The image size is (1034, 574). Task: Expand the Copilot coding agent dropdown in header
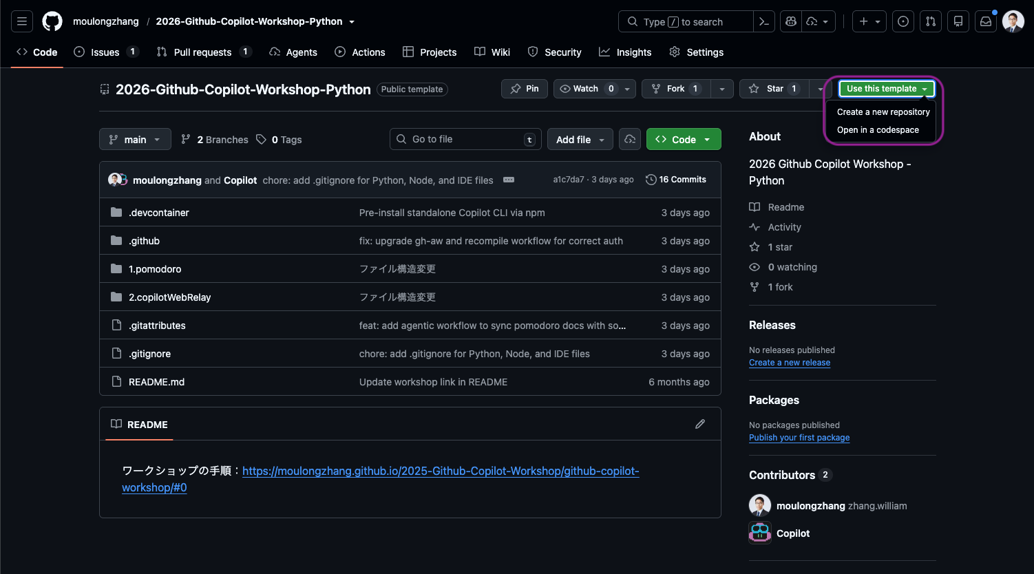pos(819,21)
